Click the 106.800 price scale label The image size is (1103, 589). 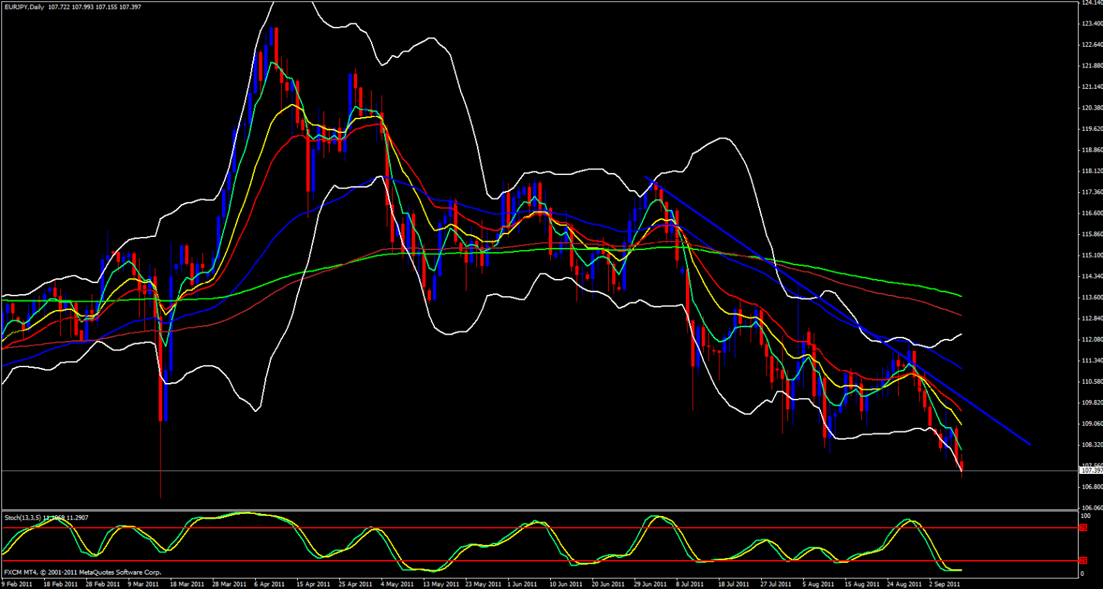tap(1091, 486)
